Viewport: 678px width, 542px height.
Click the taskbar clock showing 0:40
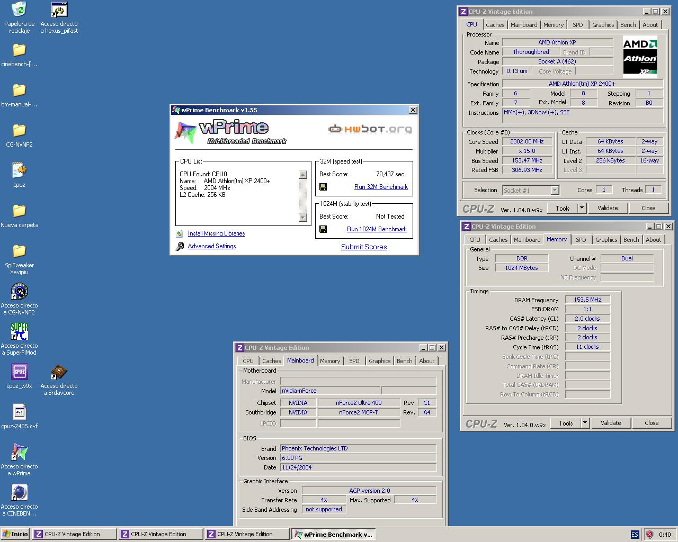[665, 535]
